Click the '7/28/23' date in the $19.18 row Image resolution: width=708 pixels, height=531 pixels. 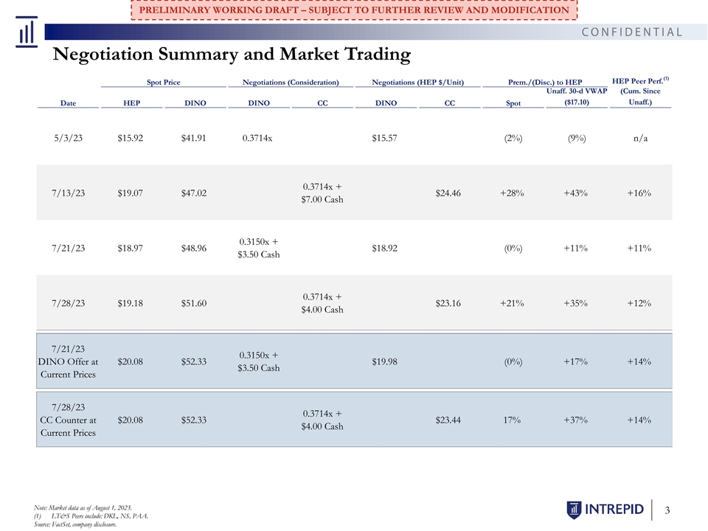[x=68, y=303]
